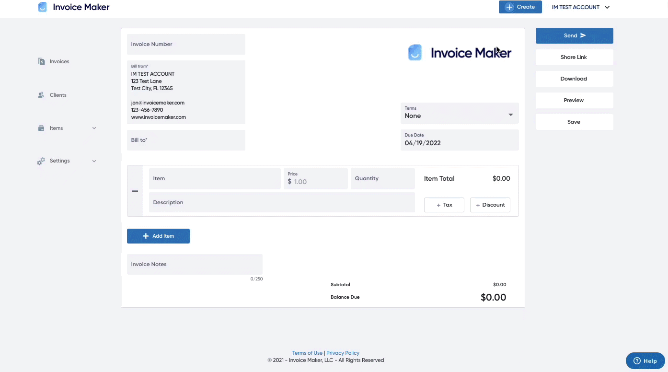Image resolution: width=668 pixels, height=372 pixels.
Task: Open the Privacy Policy link
Action: [x=343, y=353]
